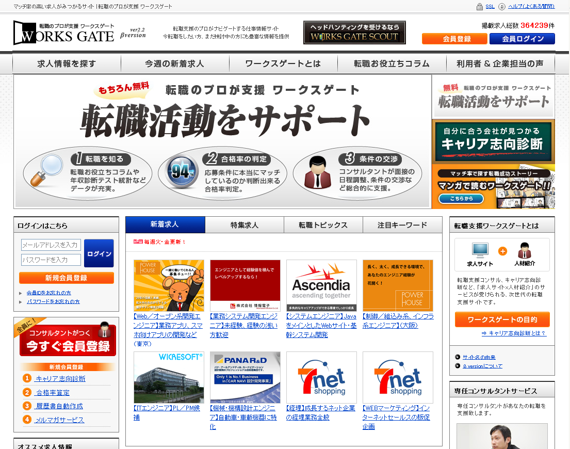The image size is (570, 449).
Task: Open the WEBマーケティング job link
Action: [x=396, y=418]
